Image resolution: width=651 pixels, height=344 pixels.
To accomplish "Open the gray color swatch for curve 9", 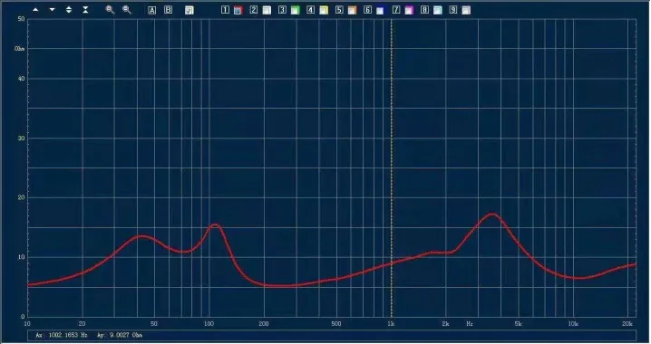I will (466, 10).
